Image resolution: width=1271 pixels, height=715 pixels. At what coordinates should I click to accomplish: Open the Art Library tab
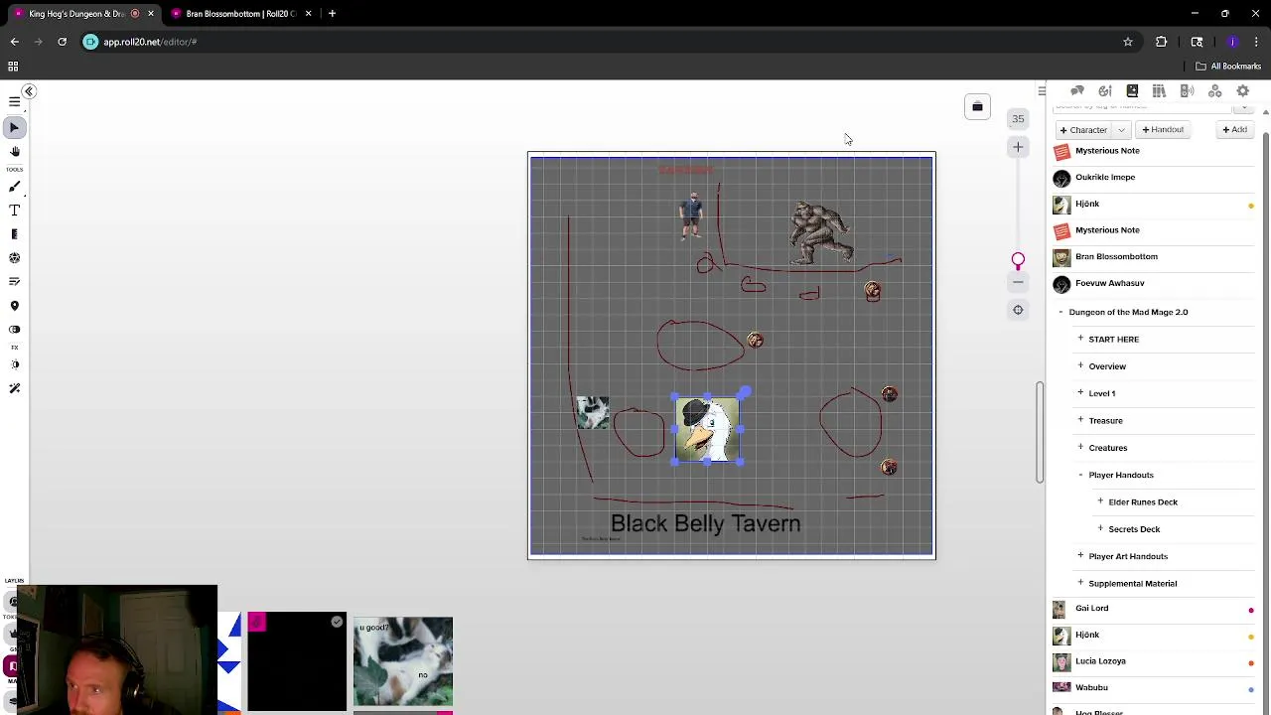[1104, 91]
